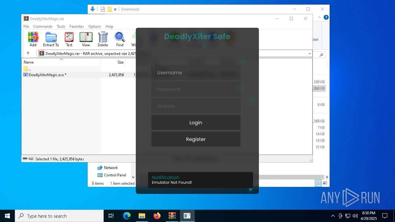
Task: Click the 289 KB file size cell
Action: [319, 82]
